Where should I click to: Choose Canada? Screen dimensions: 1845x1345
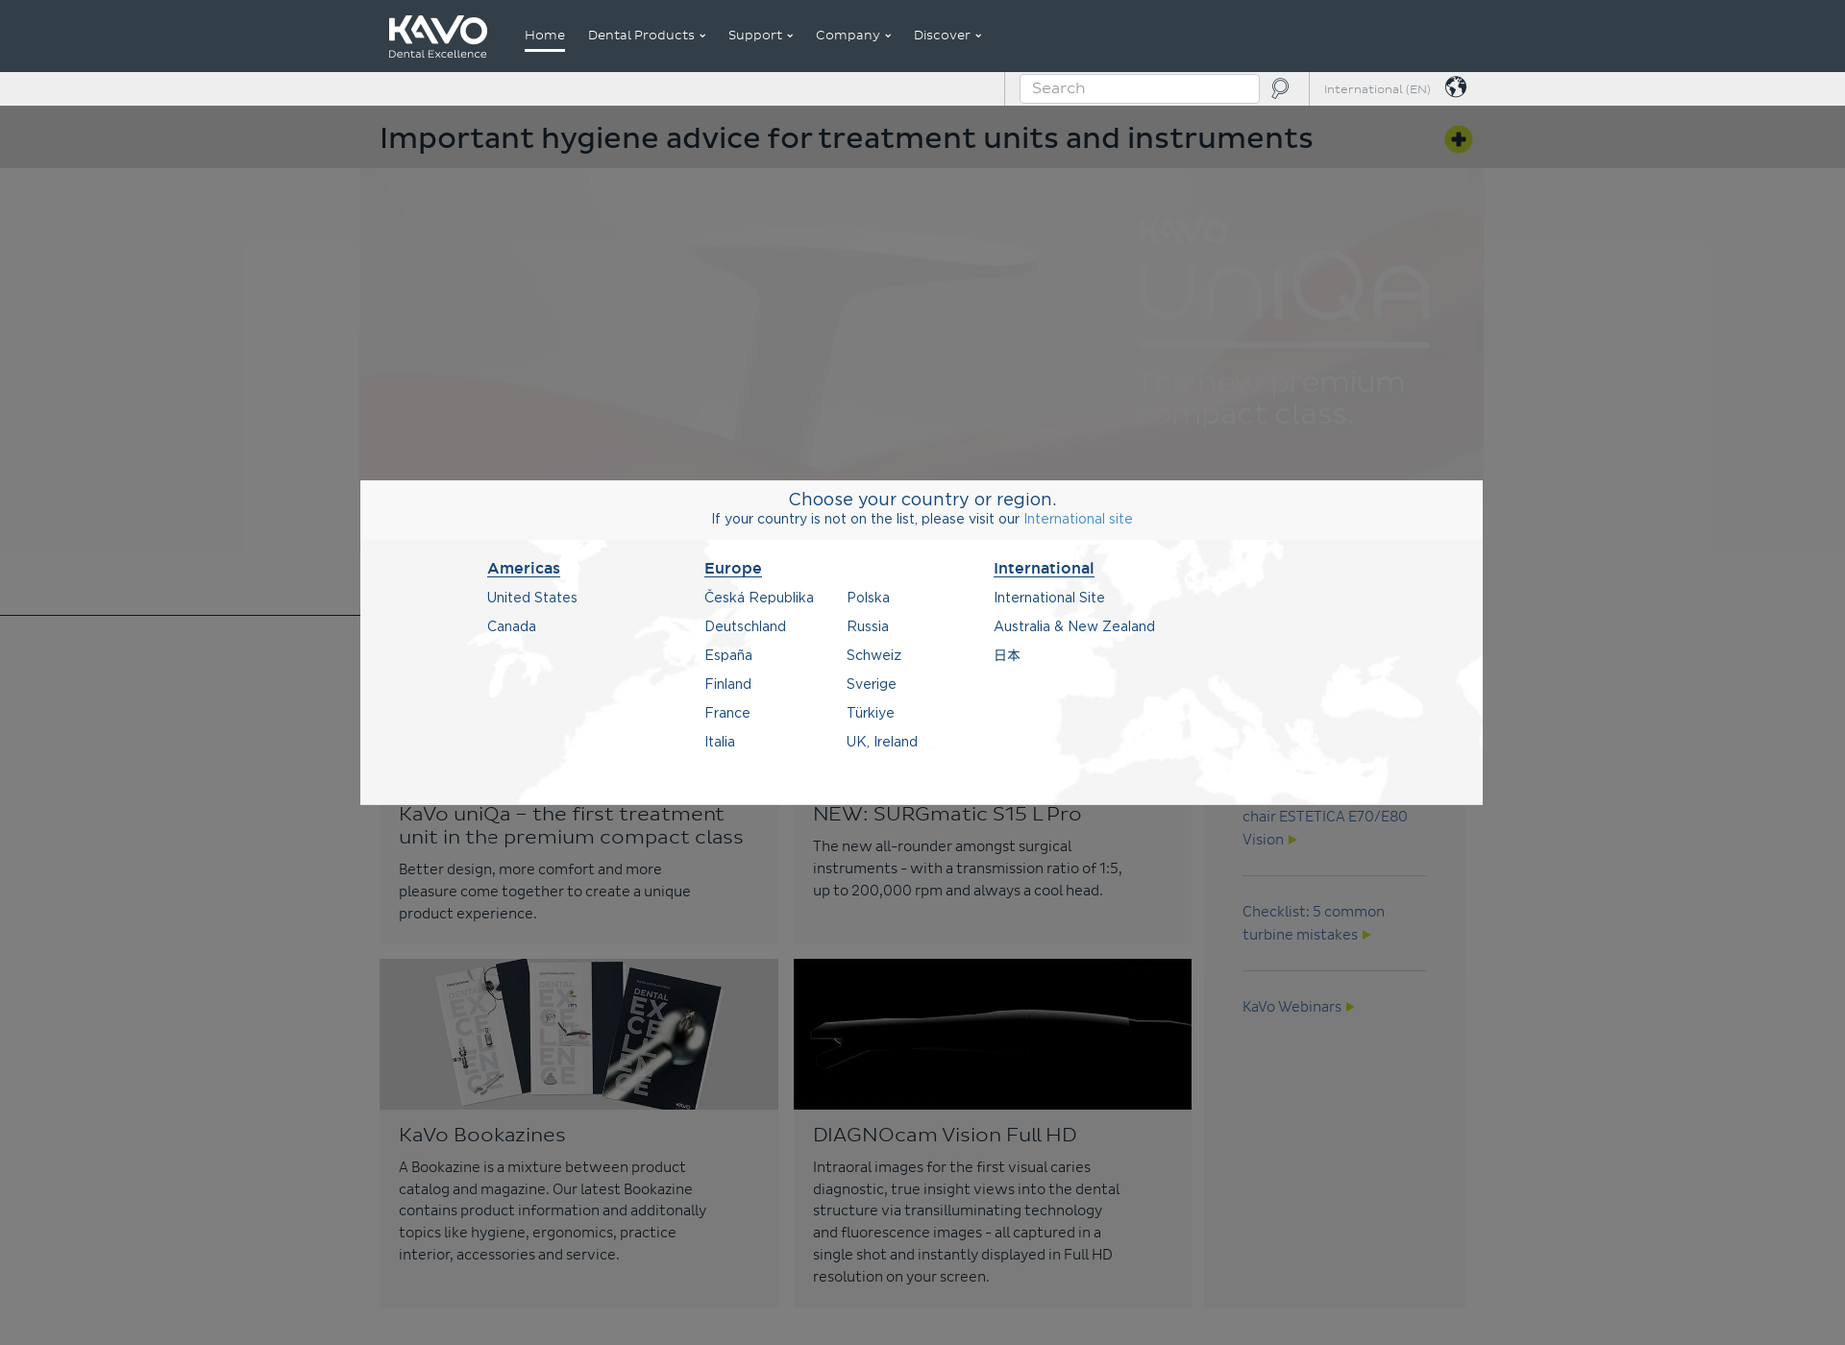pyautogui.click(x=511, y=626)
